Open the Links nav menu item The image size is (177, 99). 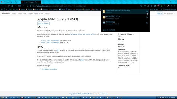(36, 13)
